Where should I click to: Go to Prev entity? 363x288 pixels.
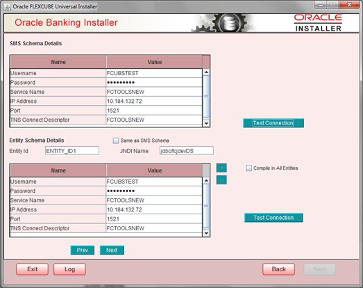tap(82, 250)
